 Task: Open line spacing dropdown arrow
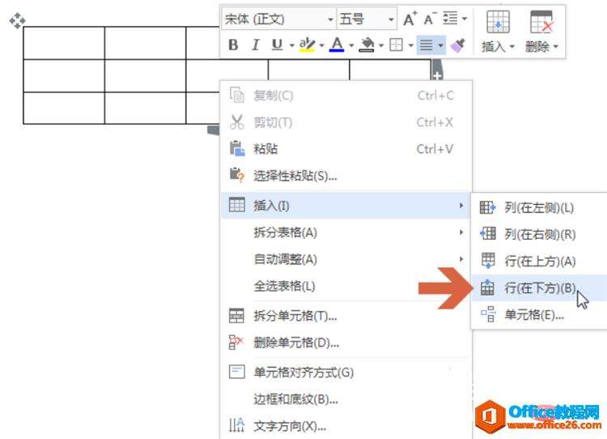click(465, 19)
